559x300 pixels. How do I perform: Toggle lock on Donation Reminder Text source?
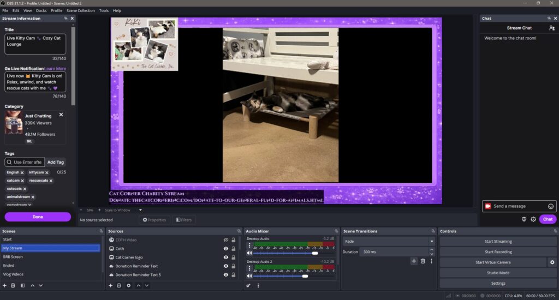(234, 266)
